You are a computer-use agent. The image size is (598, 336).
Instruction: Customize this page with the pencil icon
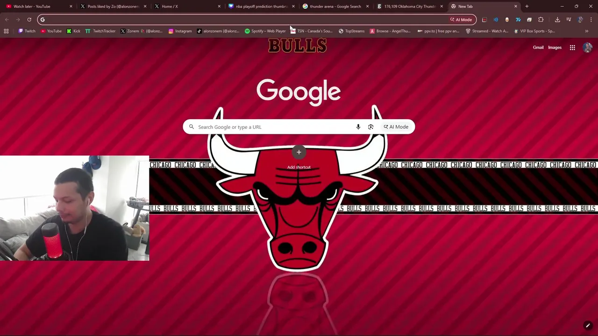pyautogui.click(x=588, y=326)
